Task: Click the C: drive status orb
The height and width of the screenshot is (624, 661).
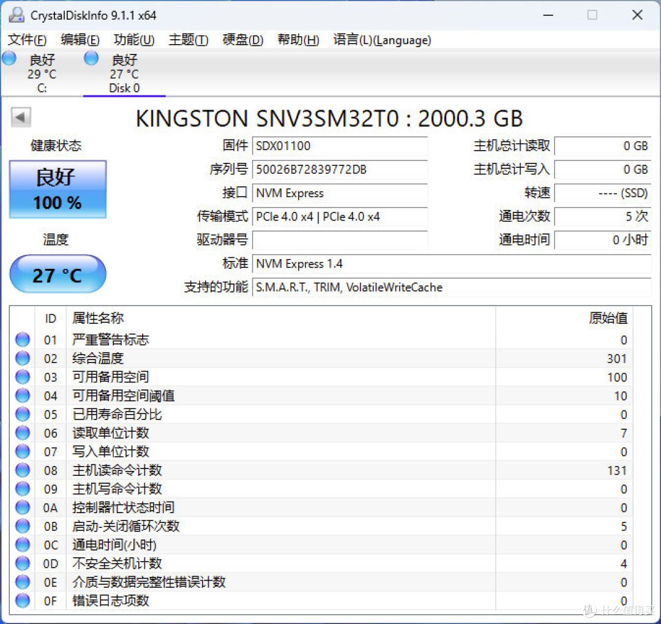Action: coord(9,58)
